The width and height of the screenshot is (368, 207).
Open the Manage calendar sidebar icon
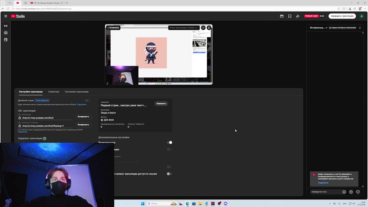[6, 40]
